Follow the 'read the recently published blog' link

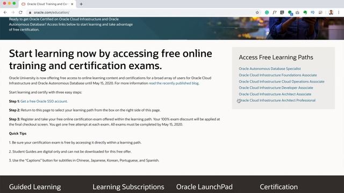pyautogui.click(x=174, y=83)
